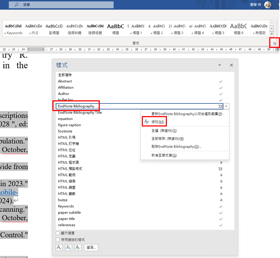Open the user profile avatar
Screen dimensions: 280x258
[x=267, y=5]
